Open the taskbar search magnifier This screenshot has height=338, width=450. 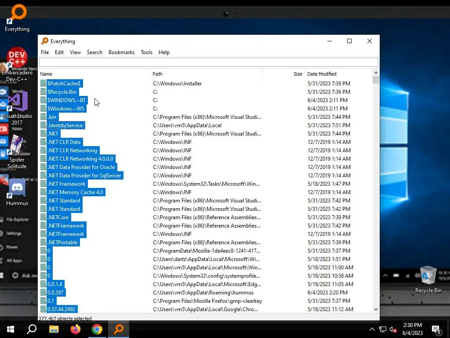tap(32, 329)
